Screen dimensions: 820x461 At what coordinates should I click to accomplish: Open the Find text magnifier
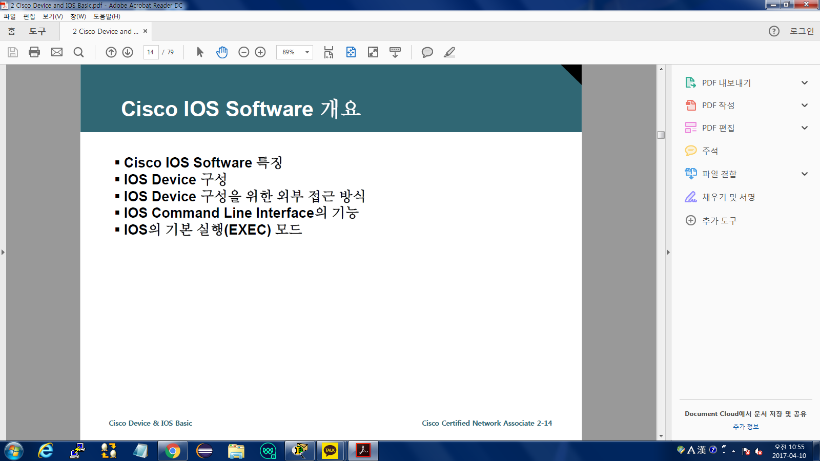coord(78,52)
